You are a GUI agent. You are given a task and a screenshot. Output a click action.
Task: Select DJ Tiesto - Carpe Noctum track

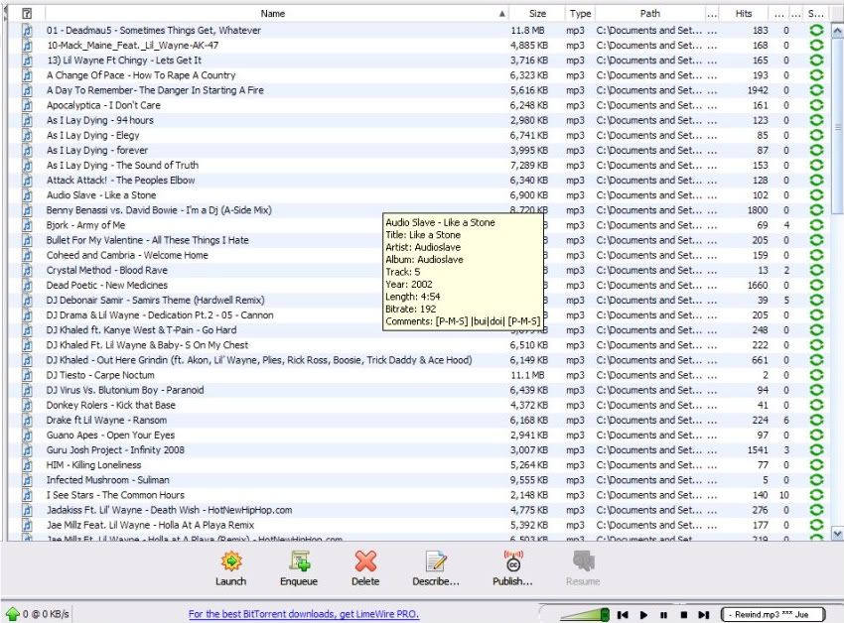tap(100, 375)
